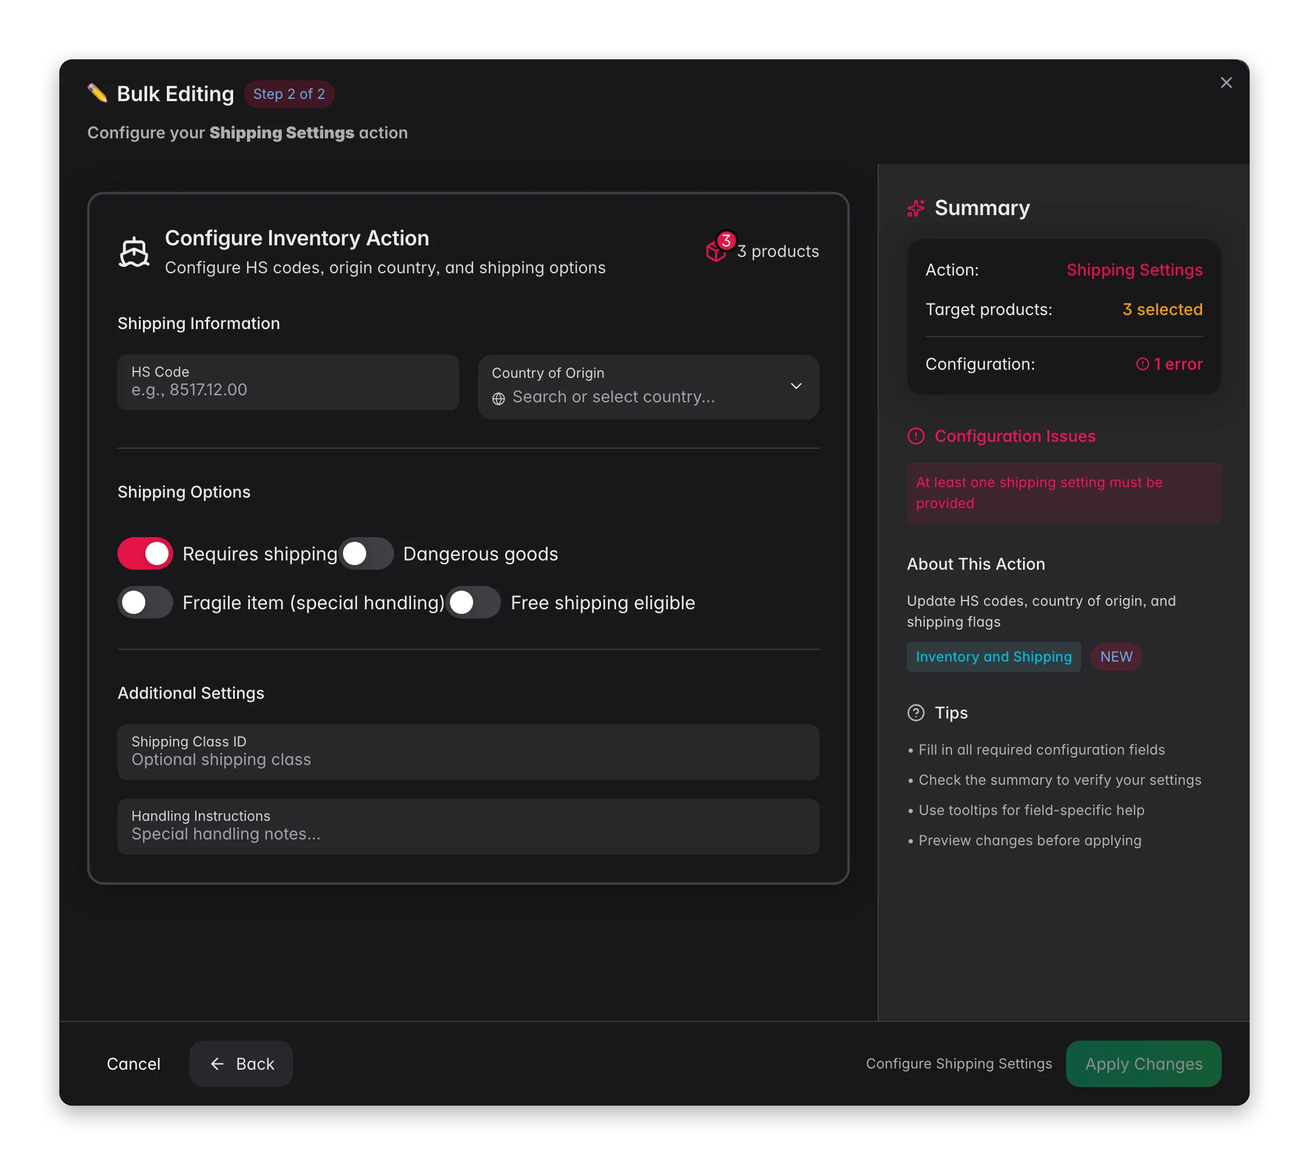Click the Use tooltips for field-specific help tip
The height and width of the screenshot is (1165, 1309).
[x=1031, y=810]
